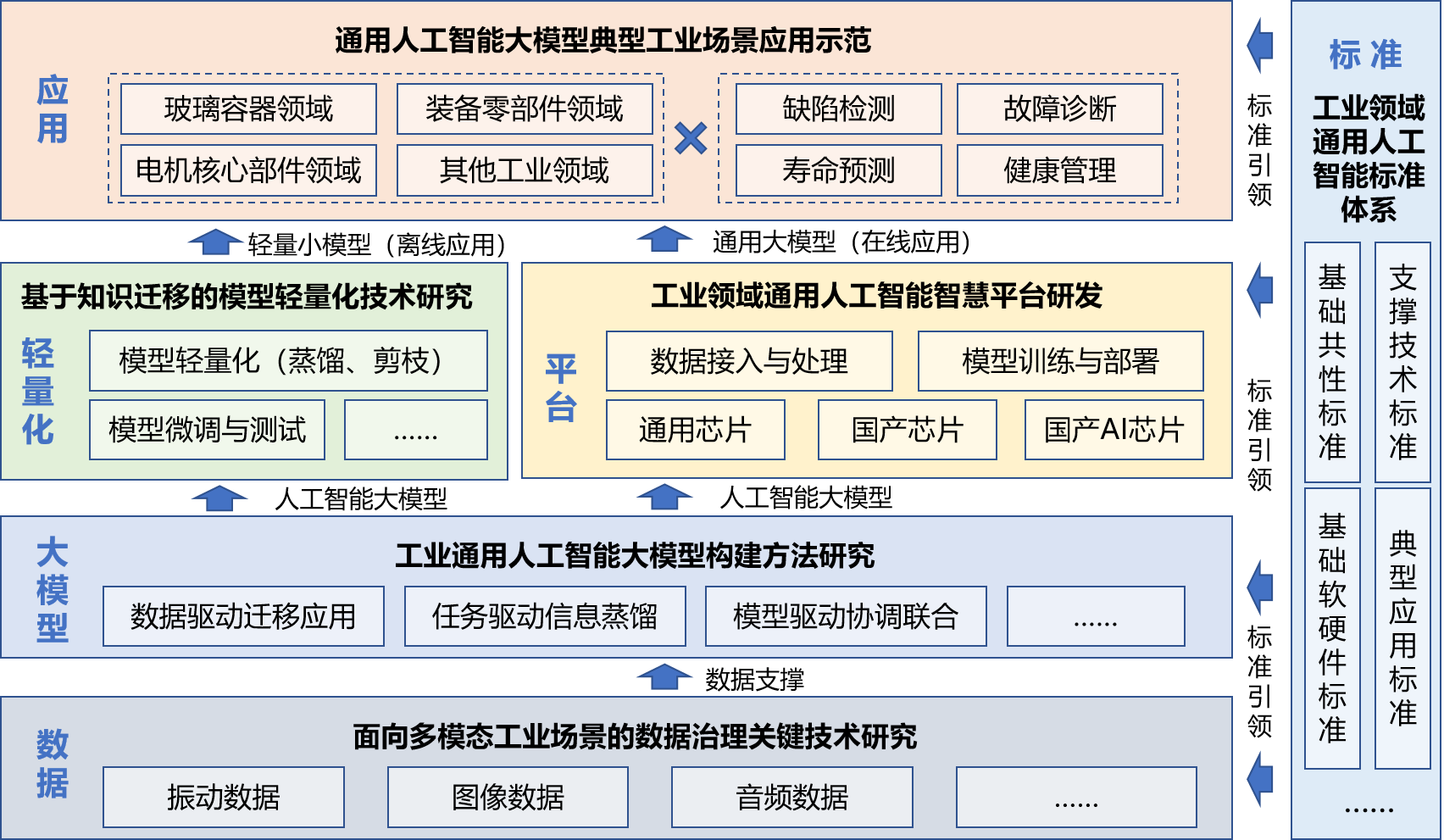The width and height of the screenshot is (1444, 840).
Task: Toggle the 缺陷检测 option box
Action: pyautogui.click(x=837, y=108)
